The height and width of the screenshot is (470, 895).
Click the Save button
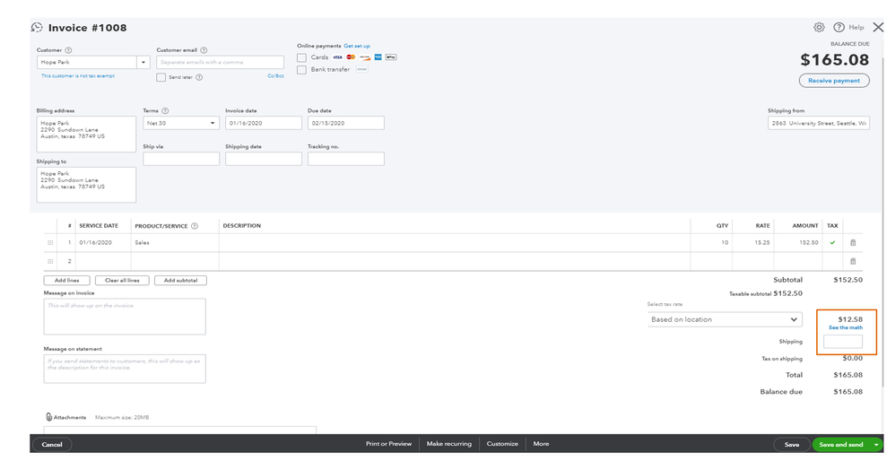click(x=792, y=444)
